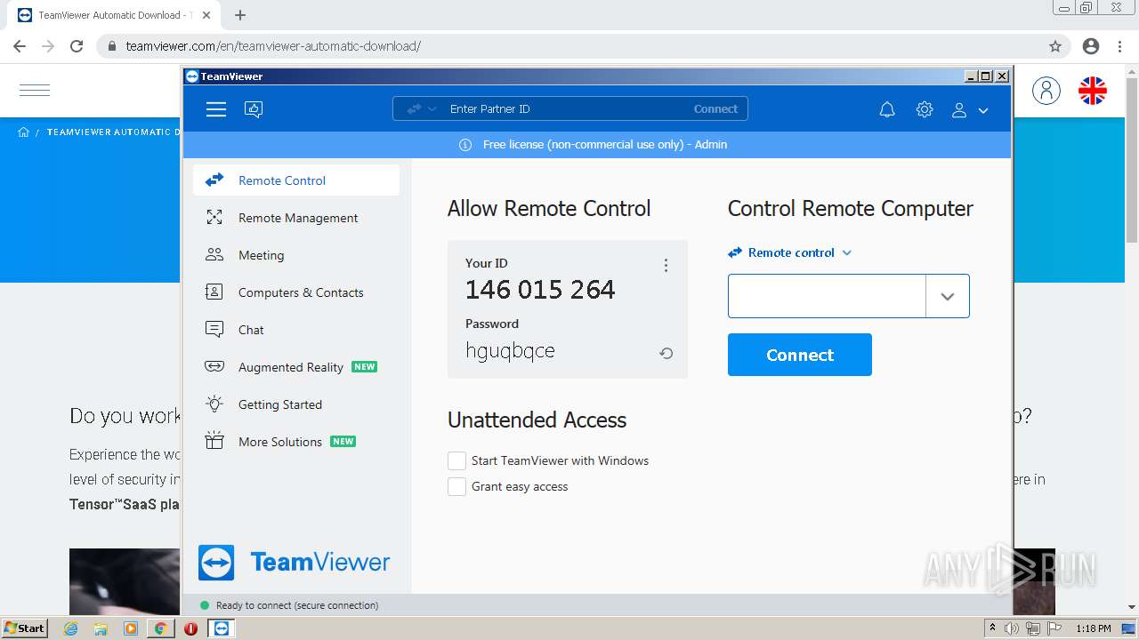The width and height of the screenshot is (1139, 640).
Task: Click the feedback icon in TeamViewer header
Action: pyautogui.click(x=254, y=109)
